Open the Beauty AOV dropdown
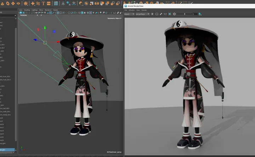255x157 pixels. [x=129, y=14]
